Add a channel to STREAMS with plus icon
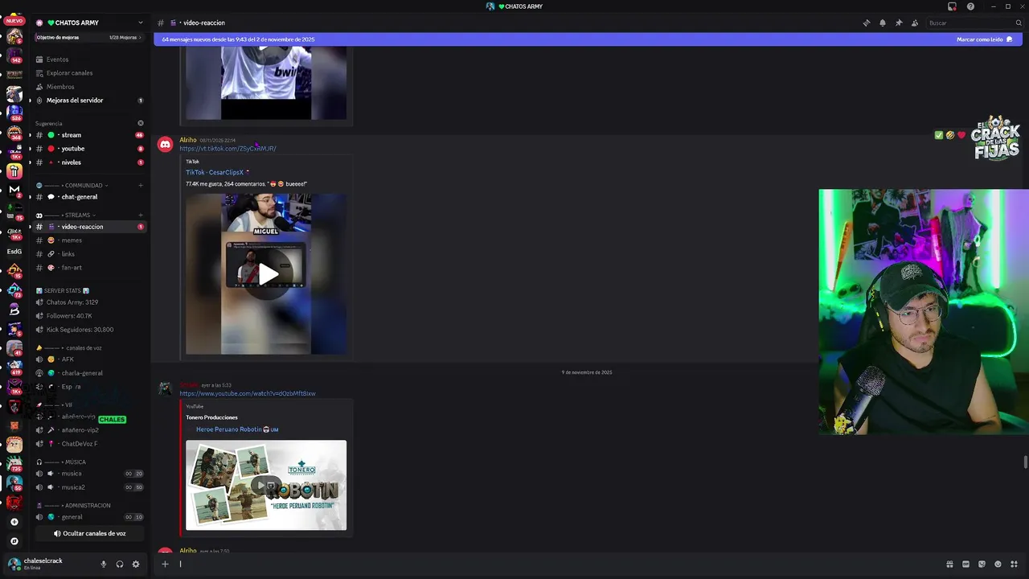The image size is (1029, 579). (141, 216)
